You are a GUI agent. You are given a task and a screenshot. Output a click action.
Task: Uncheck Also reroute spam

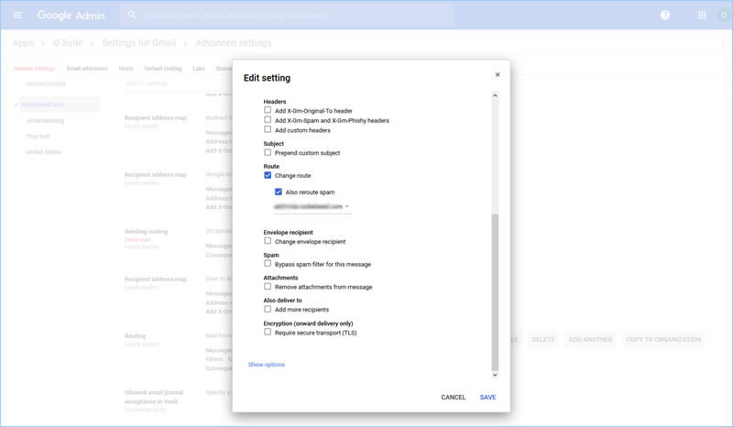coord(279,192)
